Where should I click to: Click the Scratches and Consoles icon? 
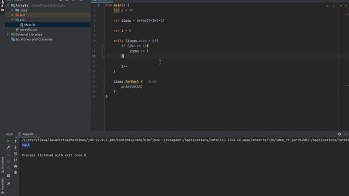point(13,39)
